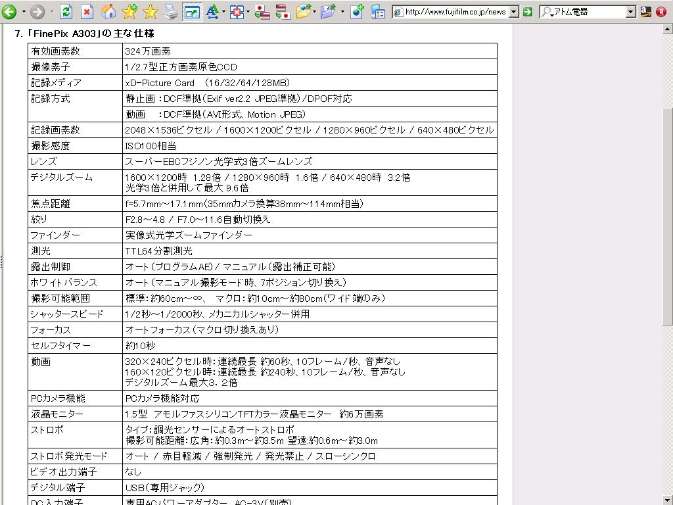
Task: Open dropdown beside yellow globe folder
Action: 315,12
